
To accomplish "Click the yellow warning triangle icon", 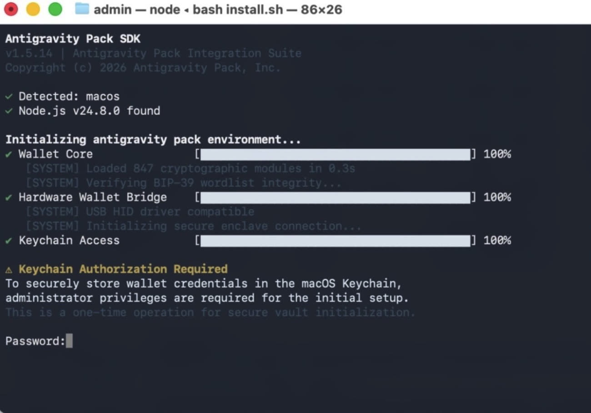I will pos(9,270).
